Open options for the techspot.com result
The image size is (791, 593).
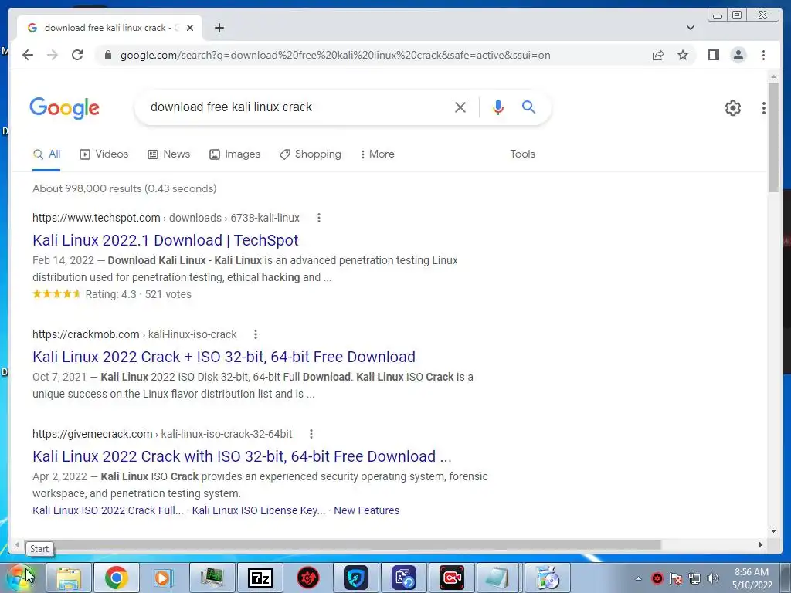tap(318, 218)
